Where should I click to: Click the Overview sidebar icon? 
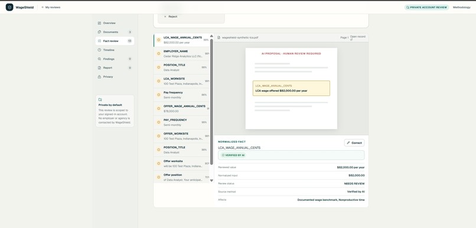click(99, 23)
